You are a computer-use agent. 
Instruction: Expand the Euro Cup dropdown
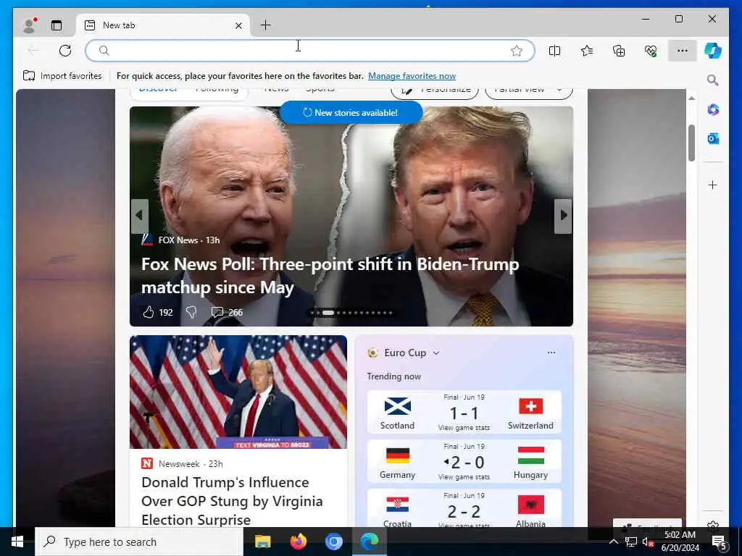coord(435,353)
